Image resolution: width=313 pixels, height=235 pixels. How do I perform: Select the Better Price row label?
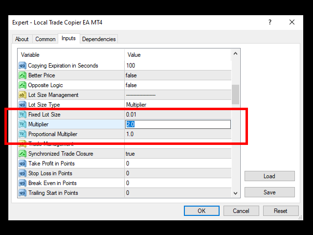coord(42,75)
